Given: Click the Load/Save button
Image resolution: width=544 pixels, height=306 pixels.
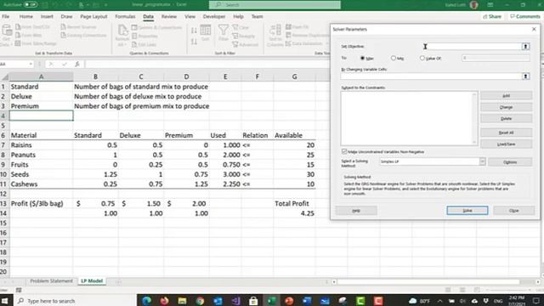Looking at the screenshot, I should coord(507,144).
